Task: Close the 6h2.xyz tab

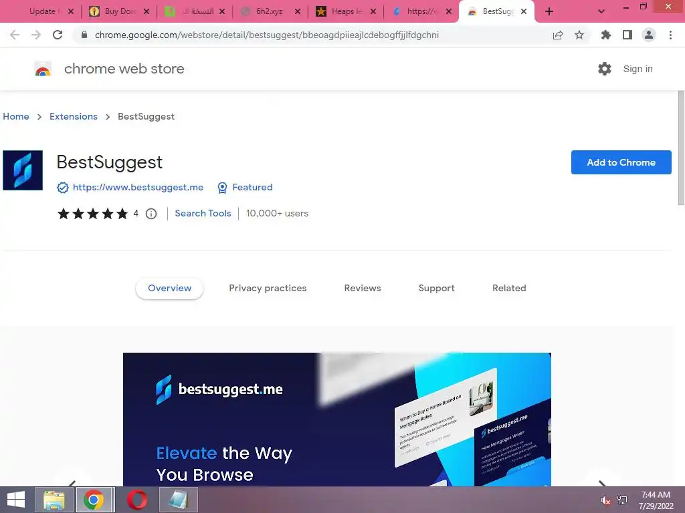Action: 298,11
